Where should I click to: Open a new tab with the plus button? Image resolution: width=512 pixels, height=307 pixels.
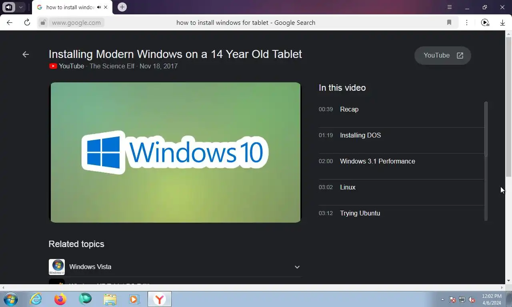122,7
